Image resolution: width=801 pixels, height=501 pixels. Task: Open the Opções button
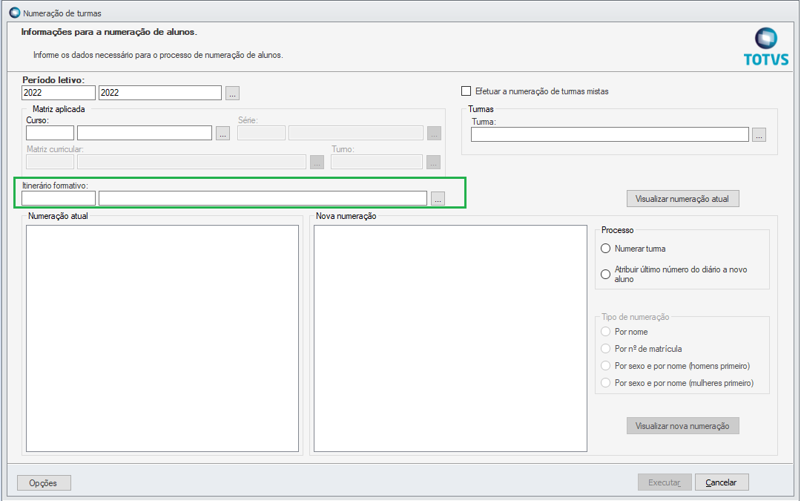44,482
